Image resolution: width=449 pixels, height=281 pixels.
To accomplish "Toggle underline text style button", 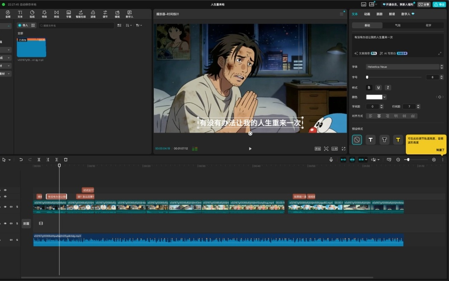I will [379, 88].
